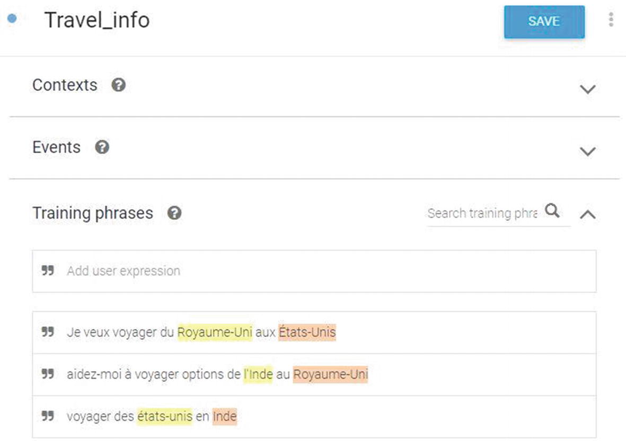
Task: Select the orange États-Unis highlighted entity
Action: [x=307, y=332]
